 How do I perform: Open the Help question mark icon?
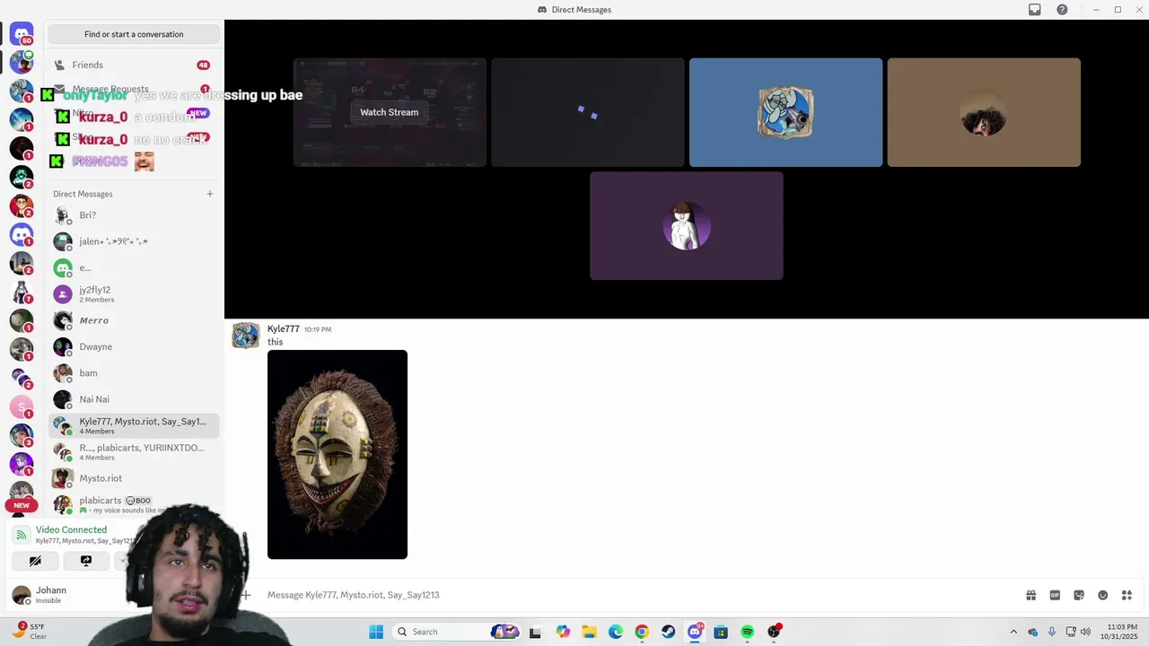click(1063, 10)
